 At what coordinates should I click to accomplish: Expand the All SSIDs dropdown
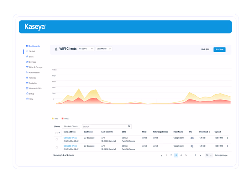pos(86,49)
